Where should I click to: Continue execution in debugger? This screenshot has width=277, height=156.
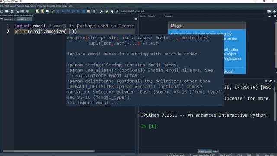tap(78, 11)
